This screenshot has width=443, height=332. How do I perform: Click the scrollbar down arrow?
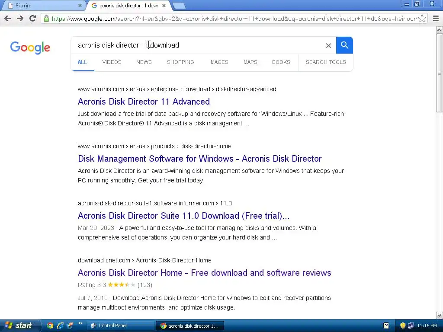(x=440, y=315)
